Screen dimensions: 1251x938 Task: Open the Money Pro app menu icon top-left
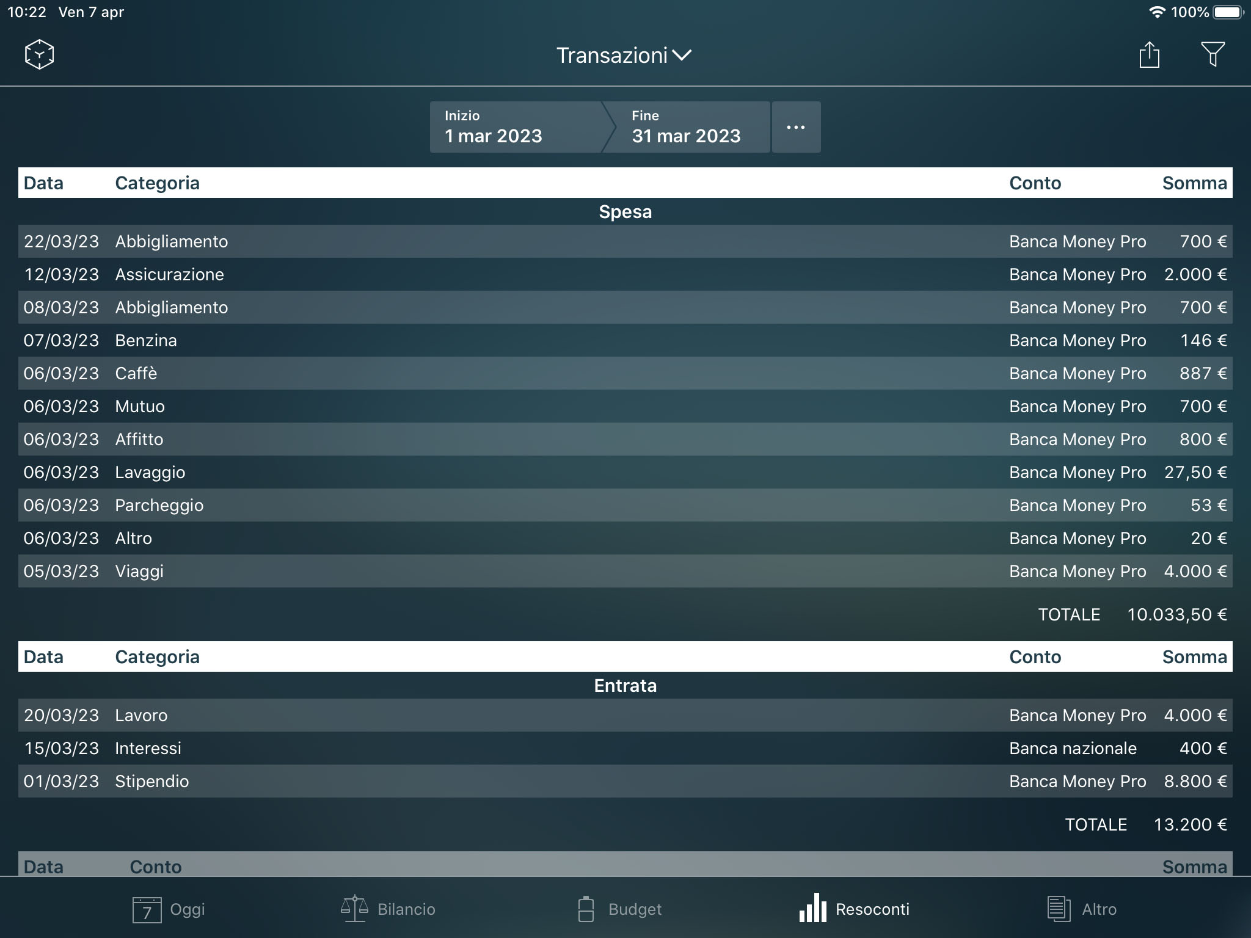38,54
